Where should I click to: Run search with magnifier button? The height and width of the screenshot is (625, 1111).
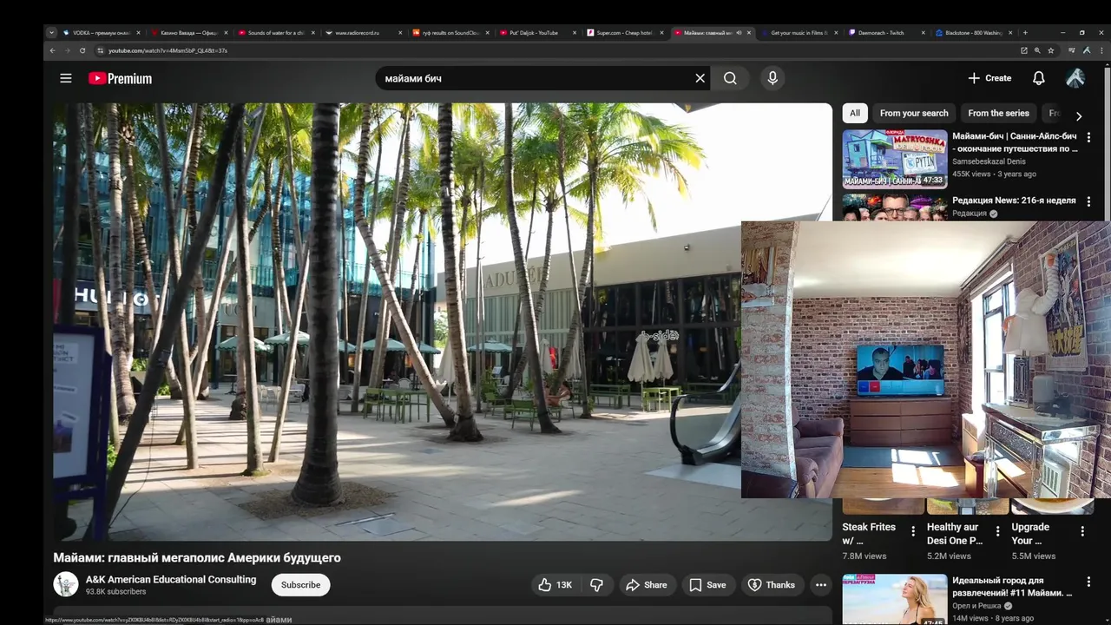(x=730, y=78)
